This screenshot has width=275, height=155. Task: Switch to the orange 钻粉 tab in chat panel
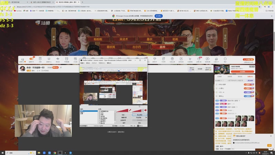click(x=250, y=76)
